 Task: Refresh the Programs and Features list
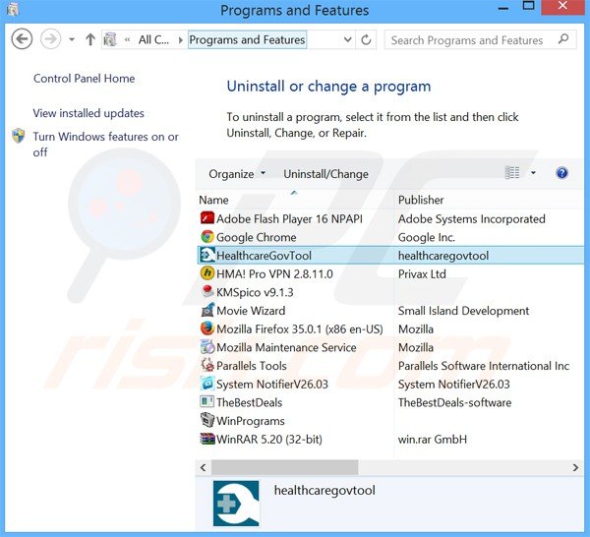tap(366, 39)
